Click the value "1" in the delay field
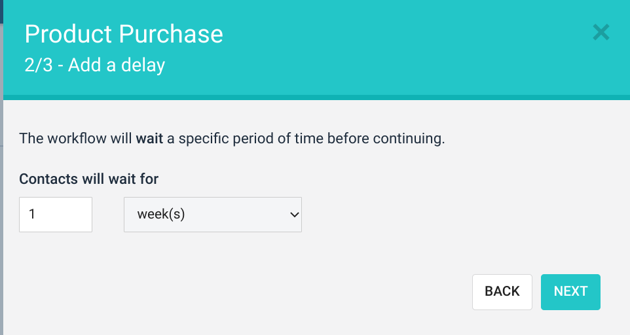This screenshot has width=630, height=335. point(31,215)
